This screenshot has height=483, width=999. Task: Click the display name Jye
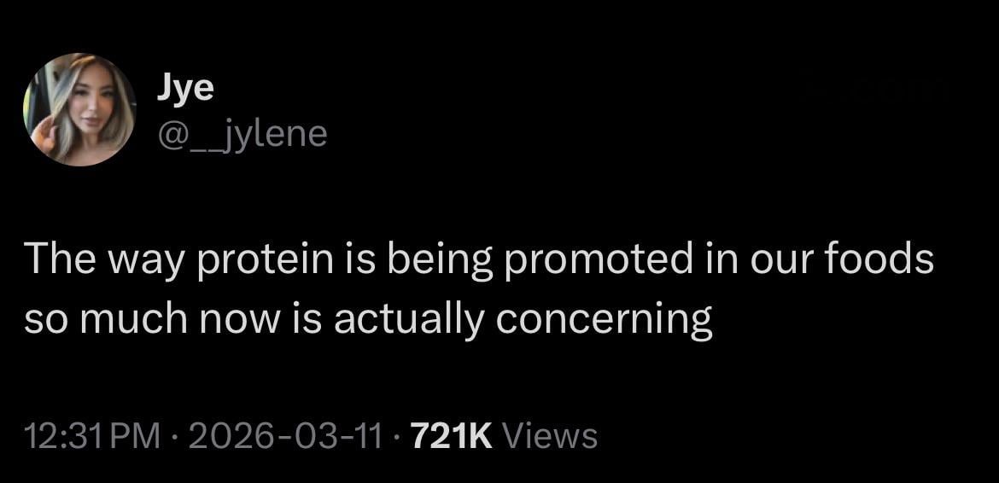[185, 88]
